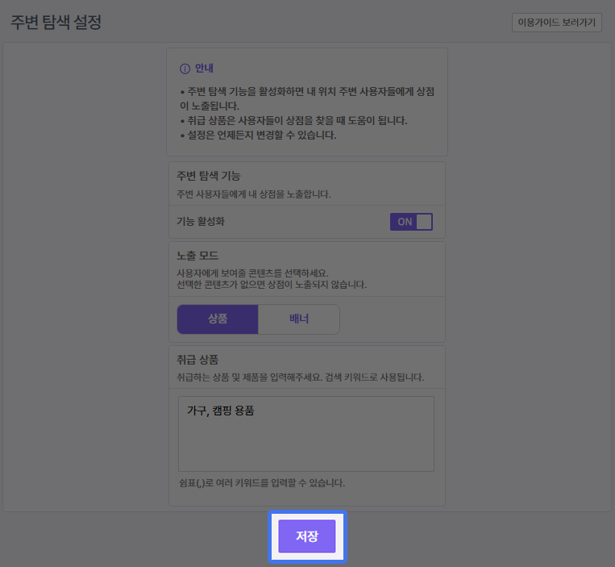Viewport: 615px width, 567px height.
Task: Click the description 주변 사용자들에게 내 상점을 노출합니다
Action: click(254, 194)
